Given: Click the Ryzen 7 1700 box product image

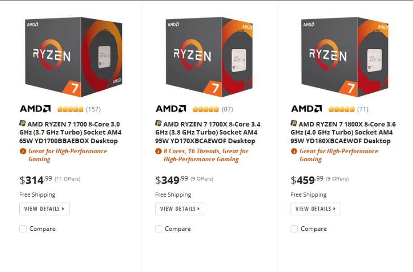Looking at the screenshot, I should 72,57.
